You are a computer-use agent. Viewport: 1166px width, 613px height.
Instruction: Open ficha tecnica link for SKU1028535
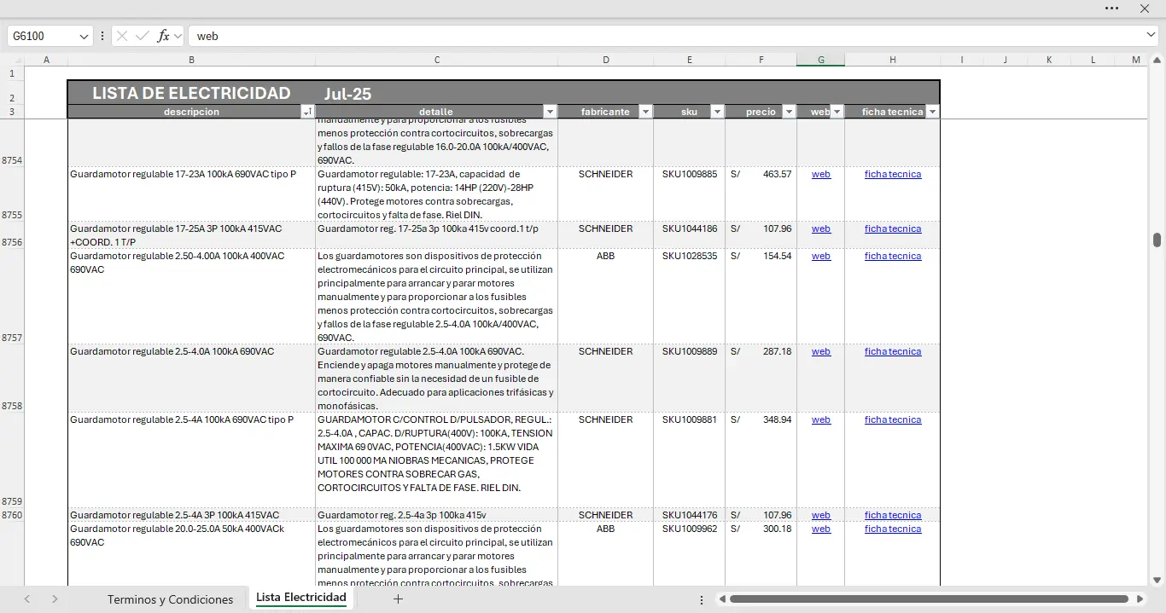[x=892, y=256]
